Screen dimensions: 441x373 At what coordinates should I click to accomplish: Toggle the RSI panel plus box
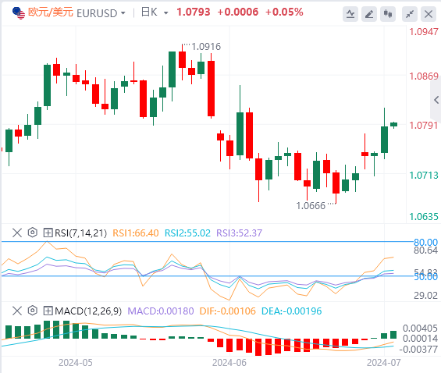(x=48, y=233)
